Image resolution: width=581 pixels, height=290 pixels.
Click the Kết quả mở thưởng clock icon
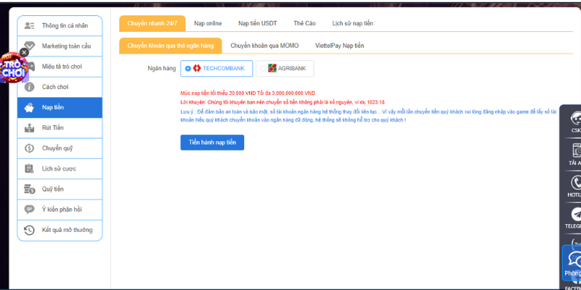pyautogui.click(x=29, y=230)
